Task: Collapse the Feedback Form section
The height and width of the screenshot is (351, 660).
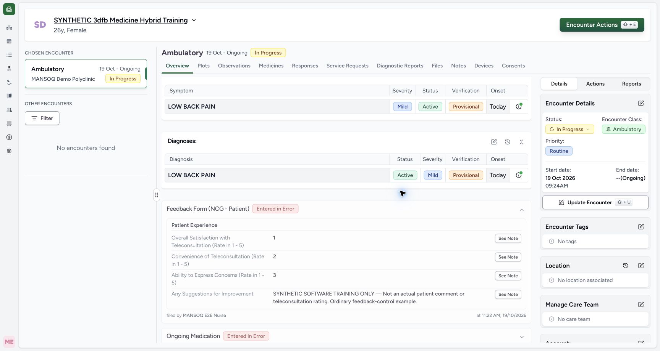Action: pyautogui.click(x=522, y=210)
